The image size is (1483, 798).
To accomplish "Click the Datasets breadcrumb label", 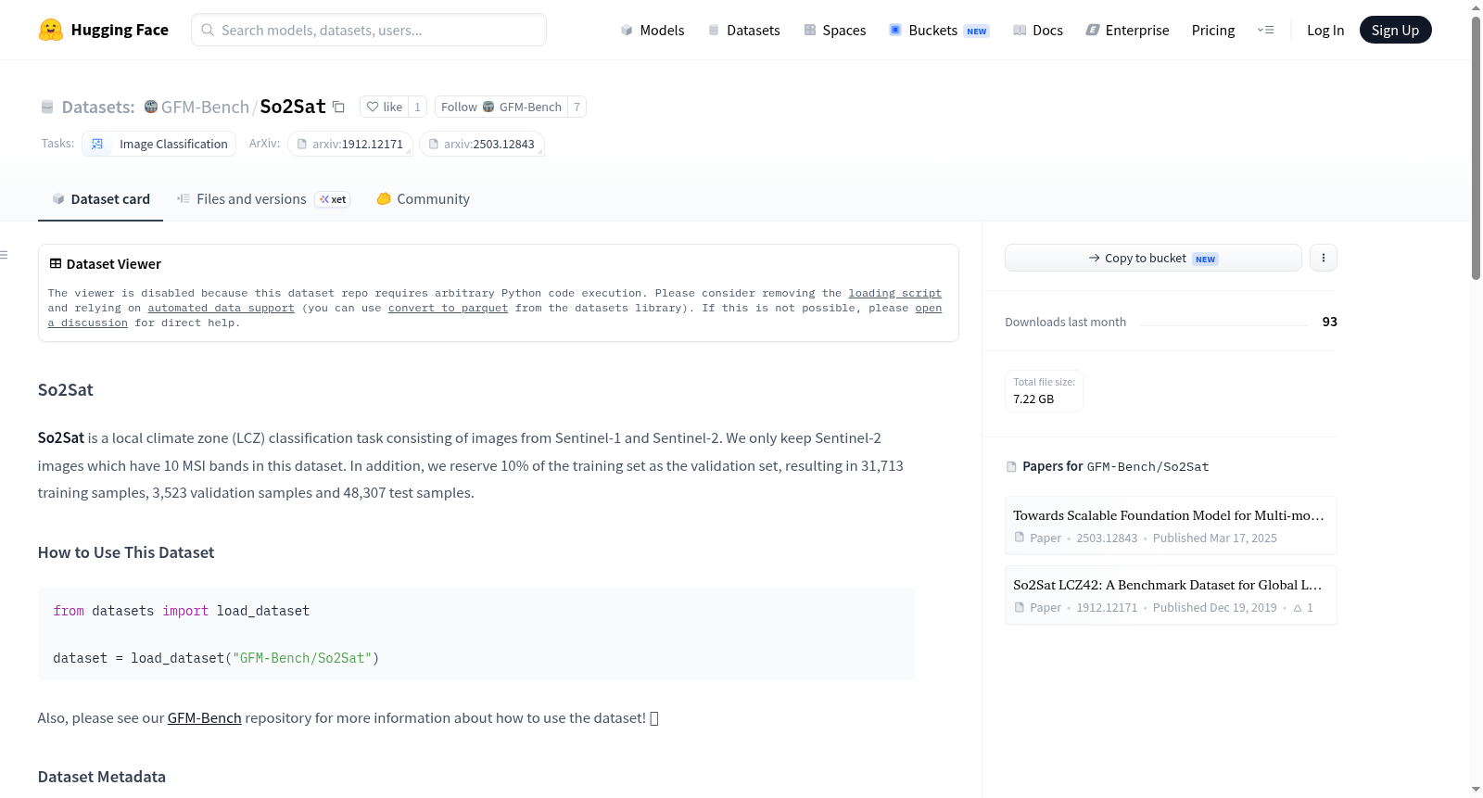I will tap(98, 108).
